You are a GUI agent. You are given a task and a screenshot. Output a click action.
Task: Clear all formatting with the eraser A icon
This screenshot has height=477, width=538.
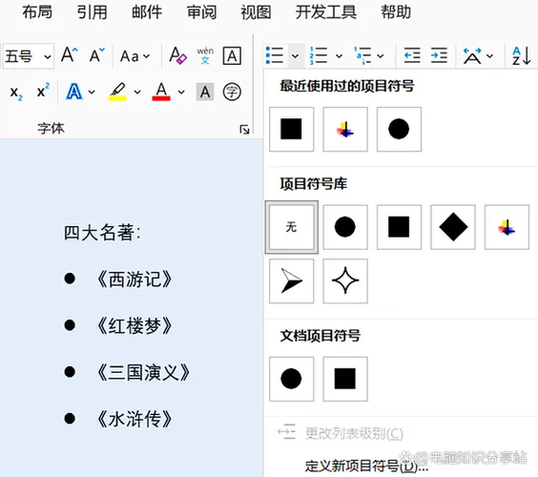pos(177,55)
